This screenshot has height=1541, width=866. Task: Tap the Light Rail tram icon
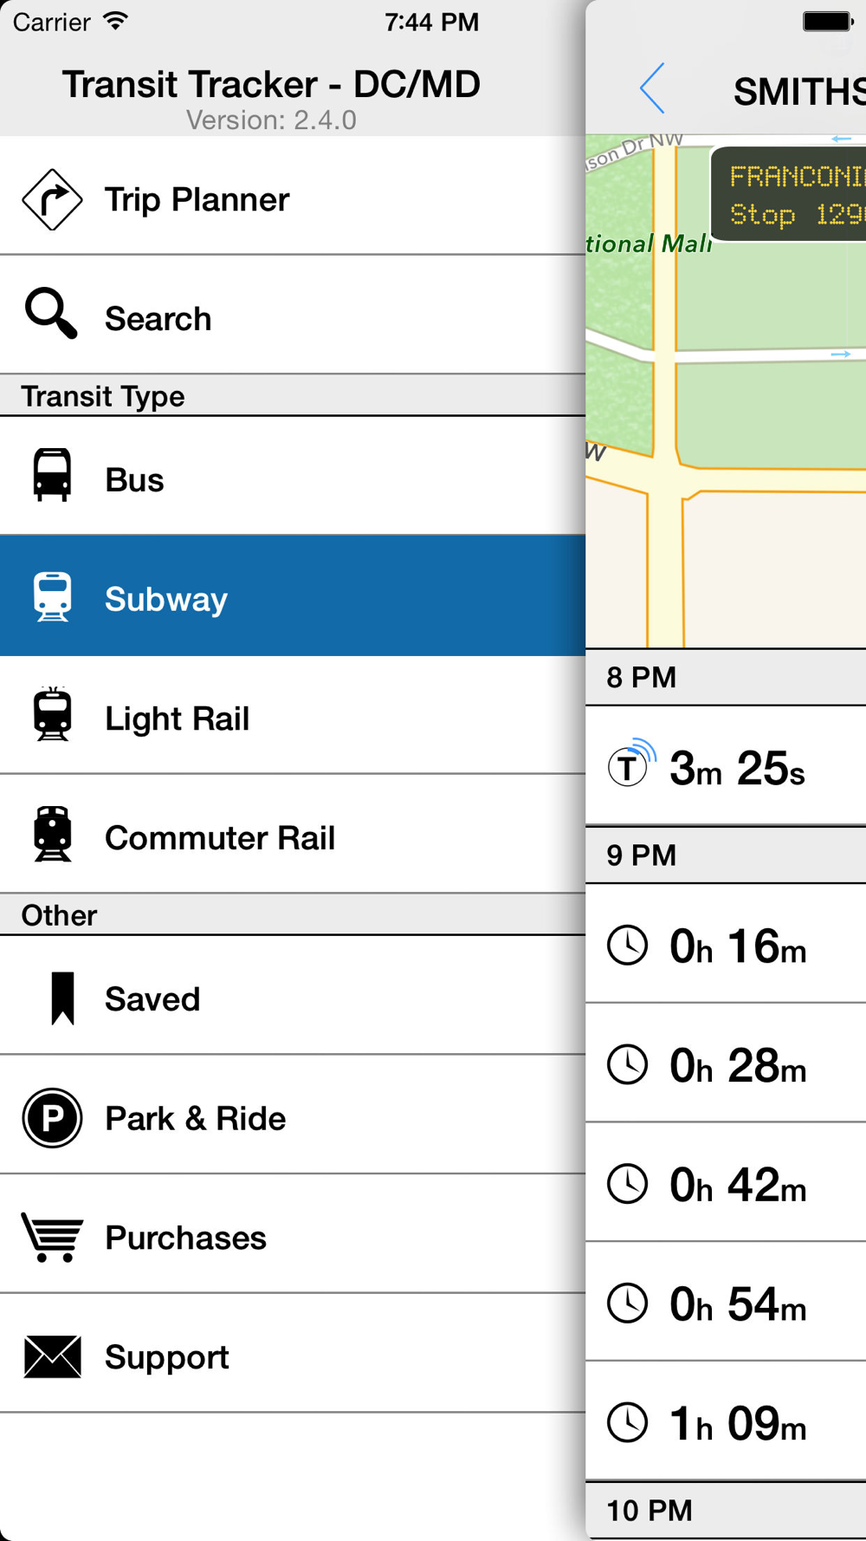click(52, 715)
